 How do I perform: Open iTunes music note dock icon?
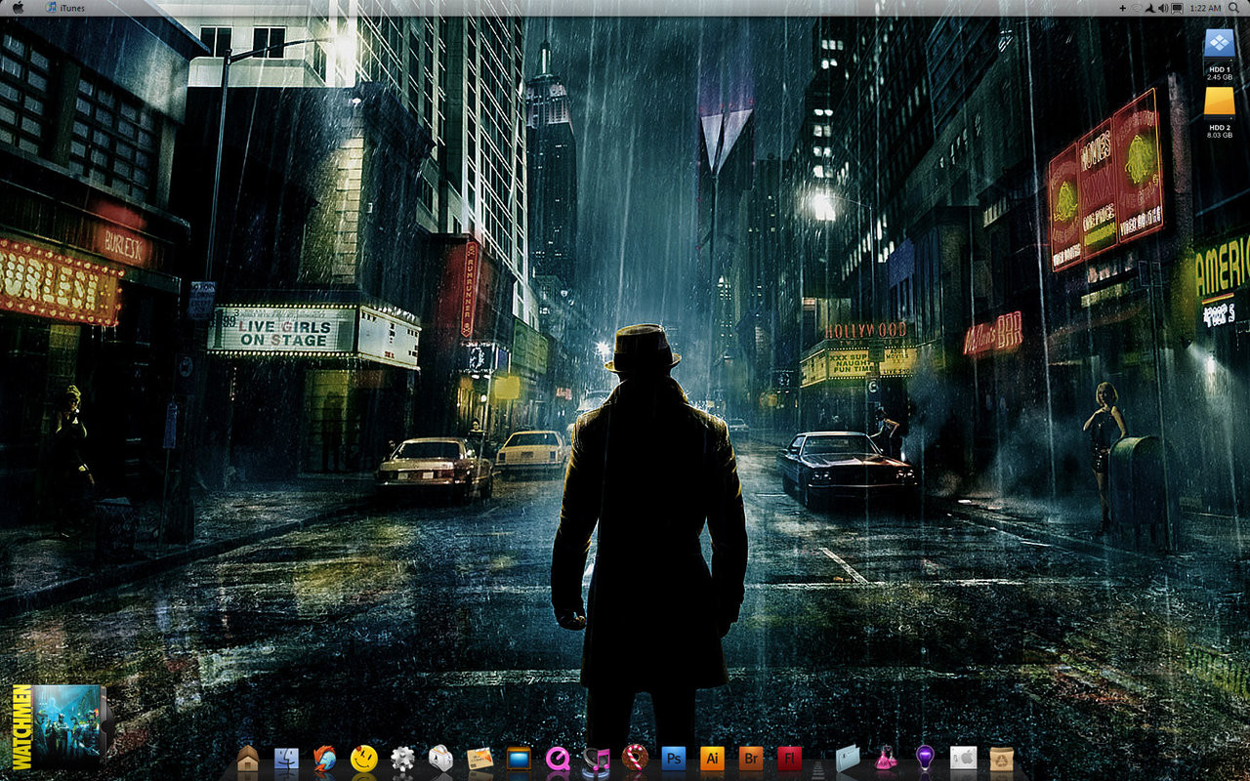pyautogui.click(x=596, y=760)
